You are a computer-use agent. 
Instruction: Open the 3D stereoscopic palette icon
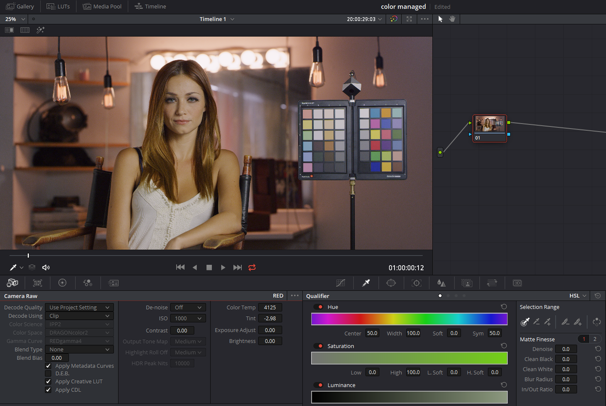tap(517, 283)
